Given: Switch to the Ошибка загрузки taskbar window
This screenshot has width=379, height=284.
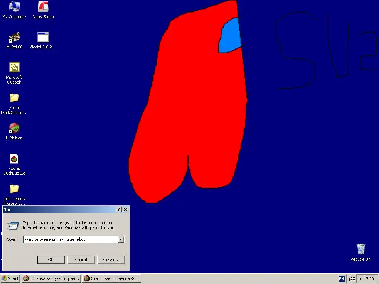Looking at the screenshot, I should 51,278.
